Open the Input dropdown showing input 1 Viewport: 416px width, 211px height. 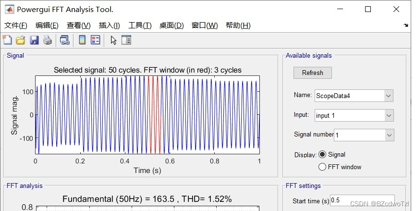pos(354,115)
